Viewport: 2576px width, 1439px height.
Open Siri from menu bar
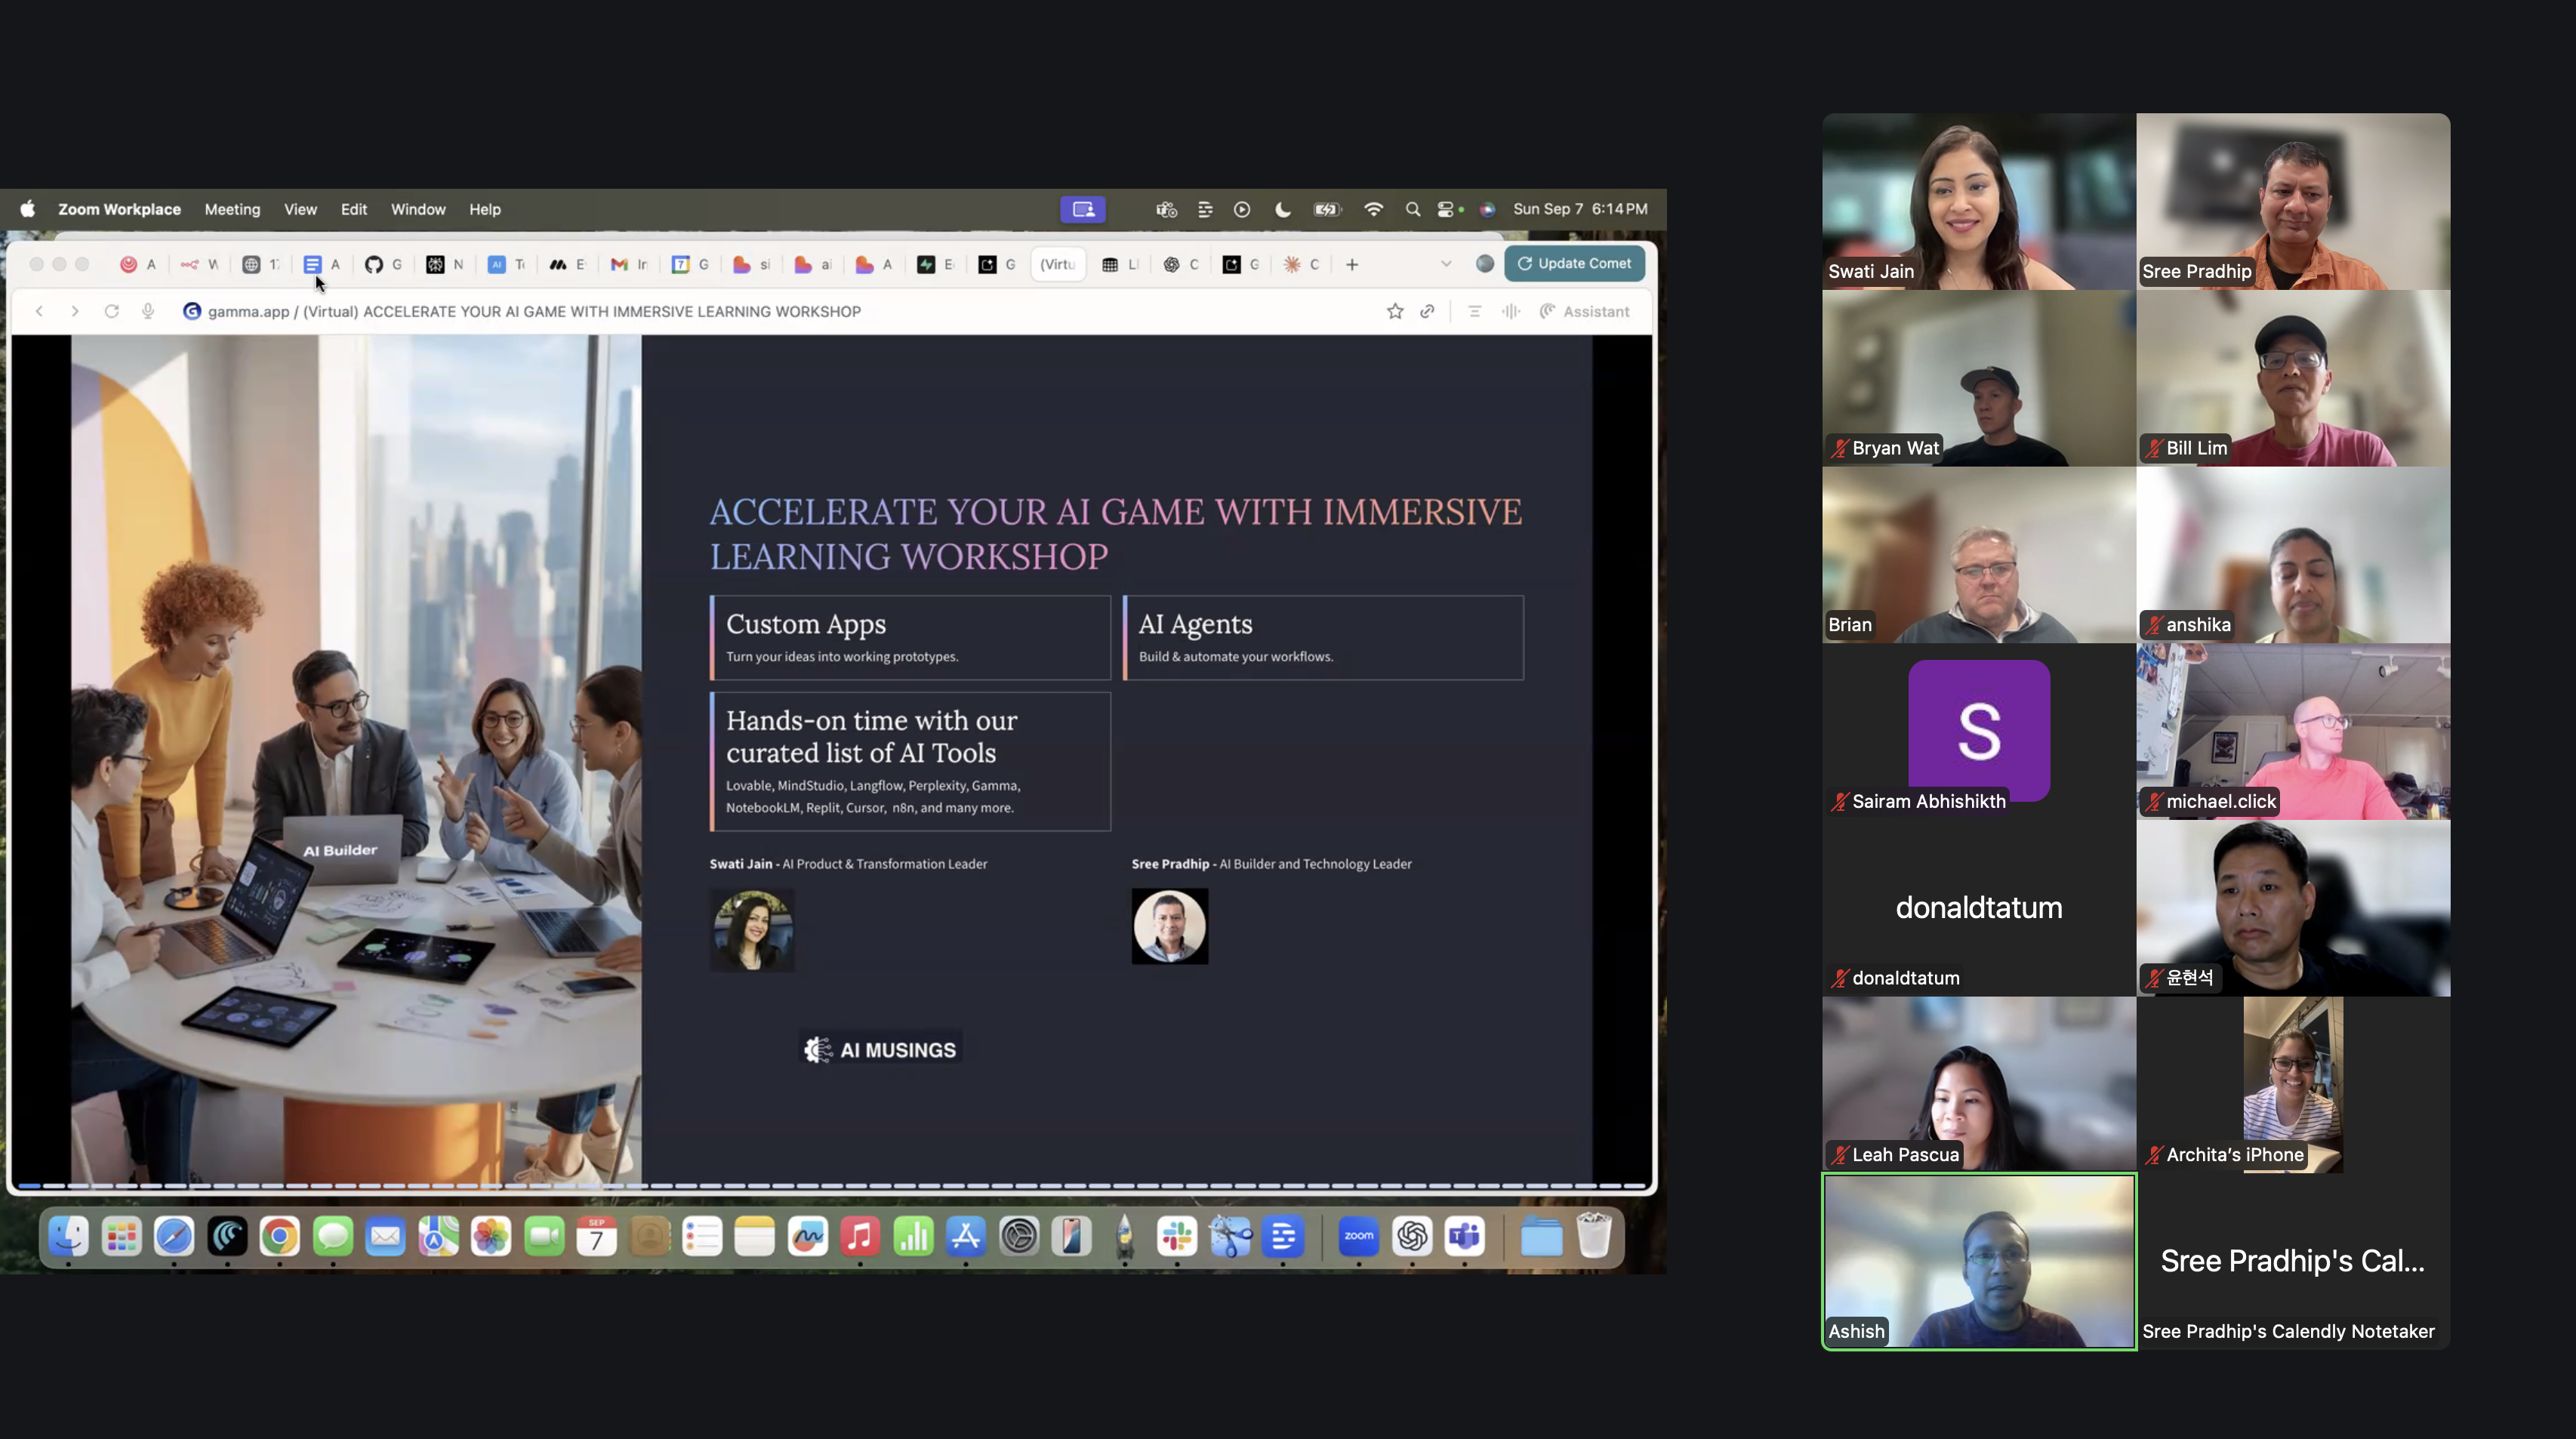[1487, 209]
